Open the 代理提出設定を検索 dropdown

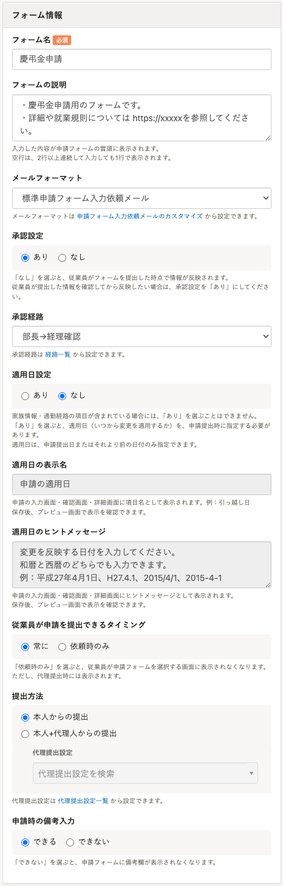(x=145, y=773)
